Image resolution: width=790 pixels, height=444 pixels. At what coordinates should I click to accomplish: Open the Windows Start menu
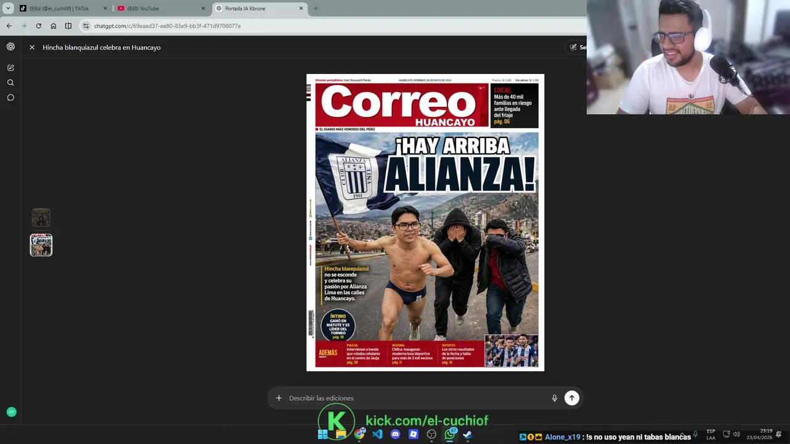pos(323,435)
